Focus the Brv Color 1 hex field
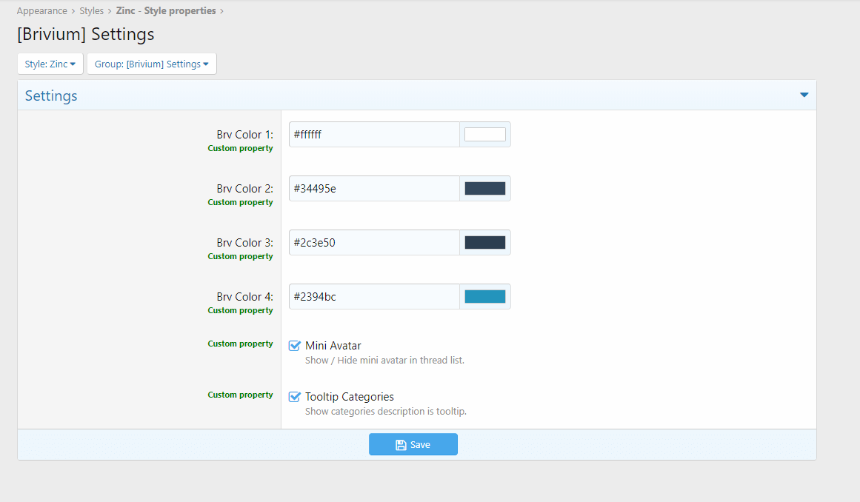This screenshot has width=860, height=502. 373,135
